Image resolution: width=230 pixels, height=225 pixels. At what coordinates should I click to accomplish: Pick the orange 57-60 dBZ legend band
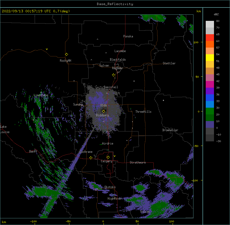pos(210,44)
